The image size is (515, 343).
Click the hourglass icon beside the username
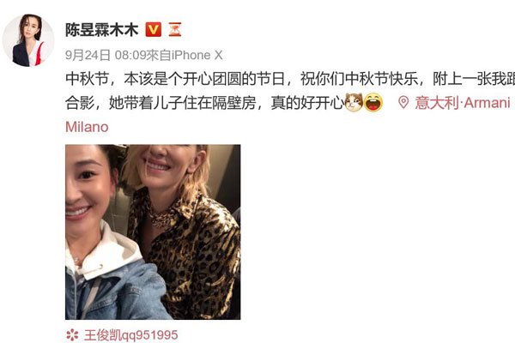tap(175, 29)
